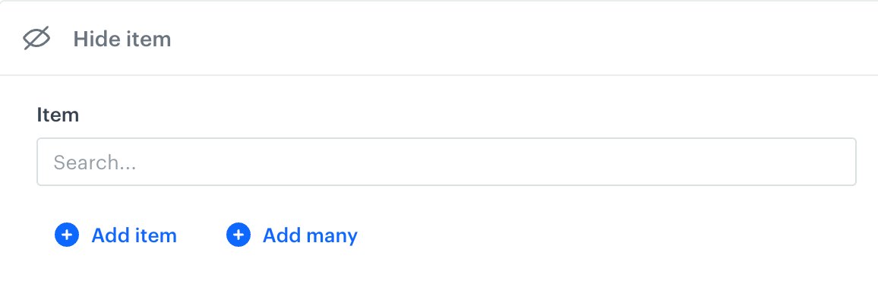Tap the Add many text label
The height and width of the screenshot is (284, 878).
pos(310,236)
